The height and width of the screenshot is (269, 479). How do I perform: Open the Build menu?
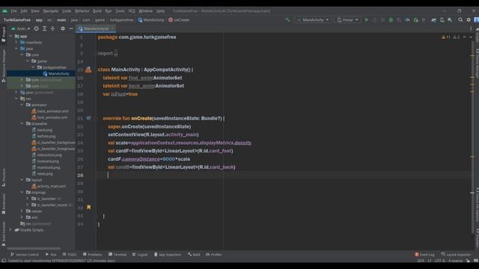97,11
